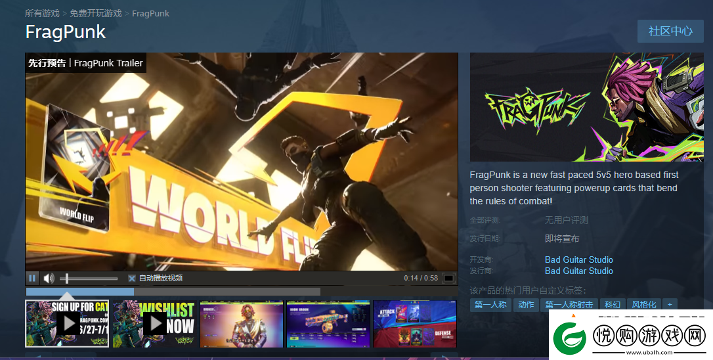View the pink character screenshot thumbnail

[x=242, y=324]
